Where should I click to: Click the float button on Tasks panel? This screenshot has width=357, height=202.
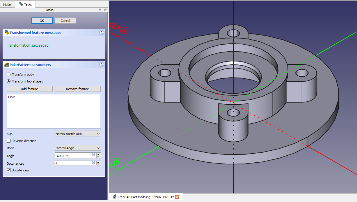(105, 10)
